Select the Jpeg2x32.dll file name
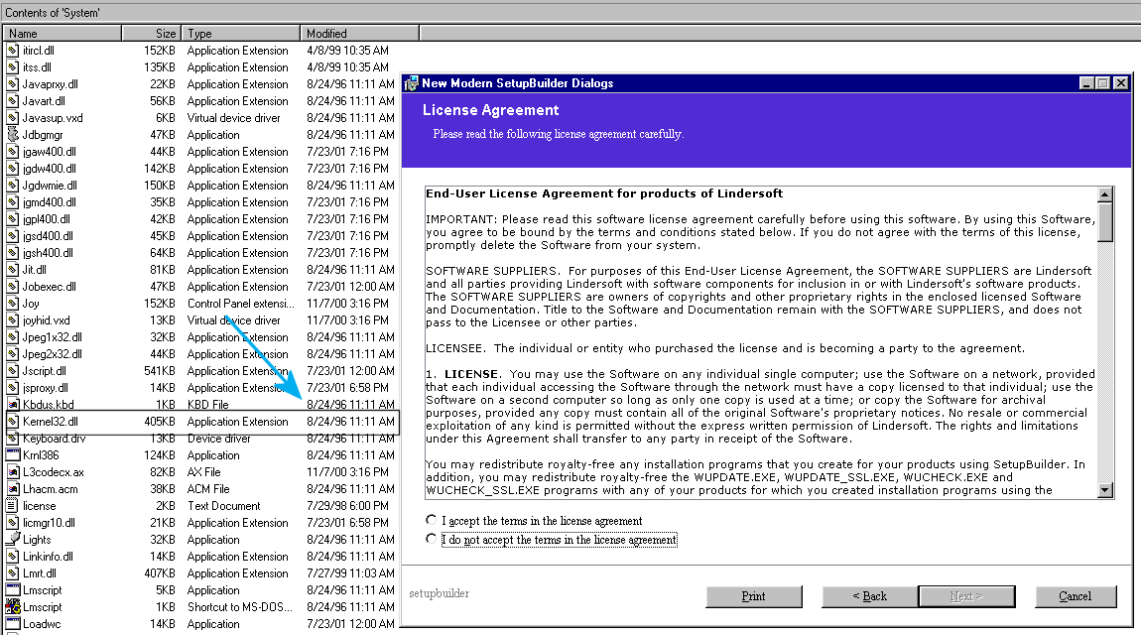 point(53,353)
